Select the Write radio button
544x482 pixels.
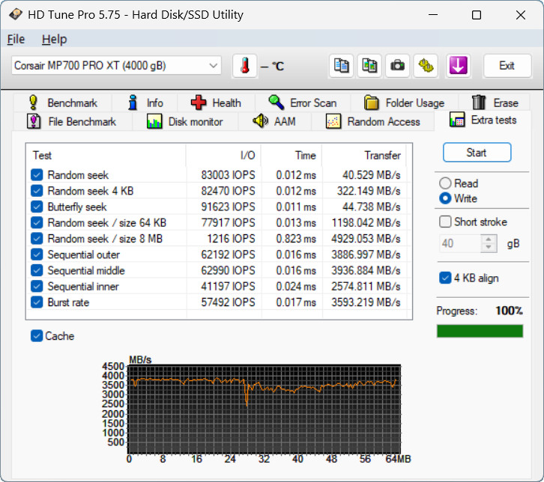coord(445,198)
